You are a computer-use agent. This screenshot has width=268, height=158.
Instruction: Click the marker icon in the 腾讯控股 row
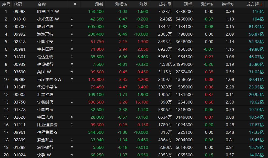tap(72, 26)
